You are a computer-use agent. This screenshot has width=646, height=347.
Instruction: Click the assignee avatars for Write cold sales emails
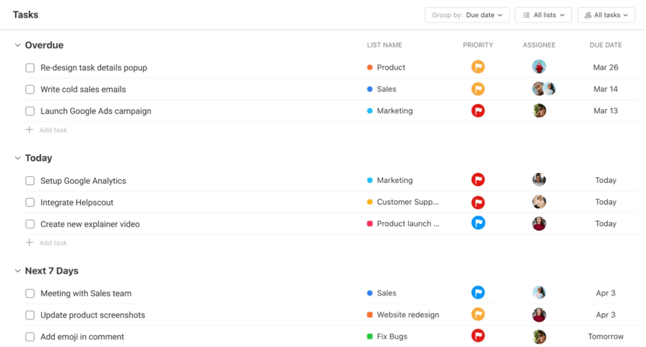click(544, 88)
